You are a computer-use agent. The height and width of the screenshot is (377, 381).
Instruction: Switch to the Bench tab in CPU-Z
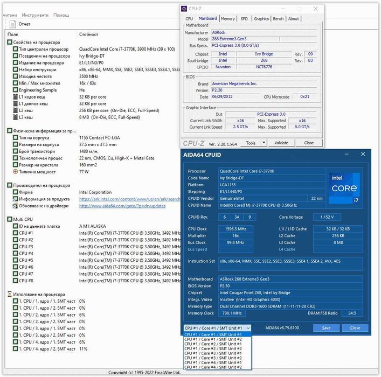(x=278, y=19)
